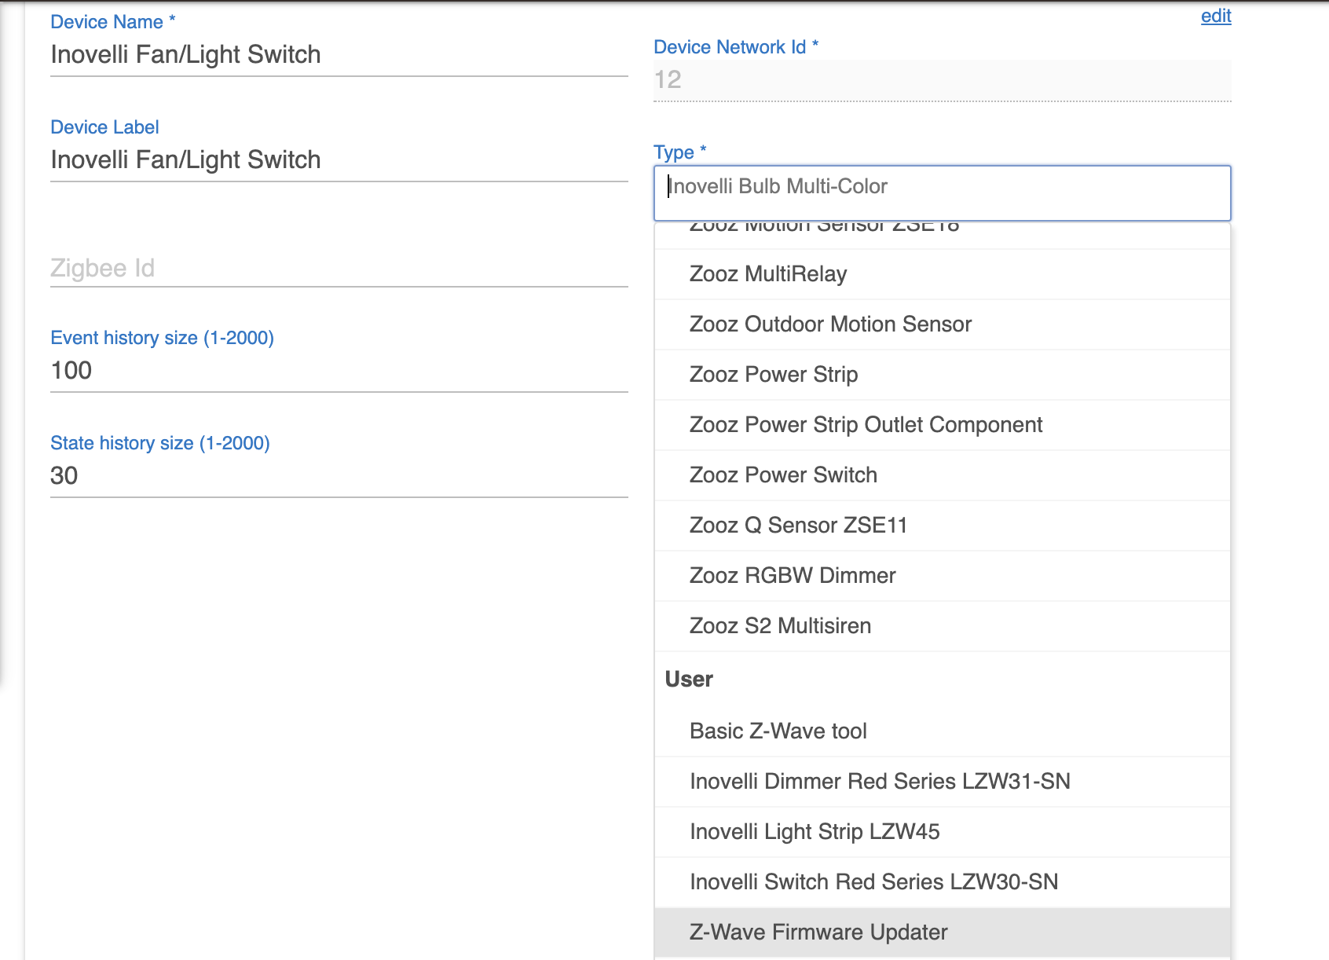Click the Device Name text field
This screenshot has width=1329, height=960.
click(x=339, y=55)
